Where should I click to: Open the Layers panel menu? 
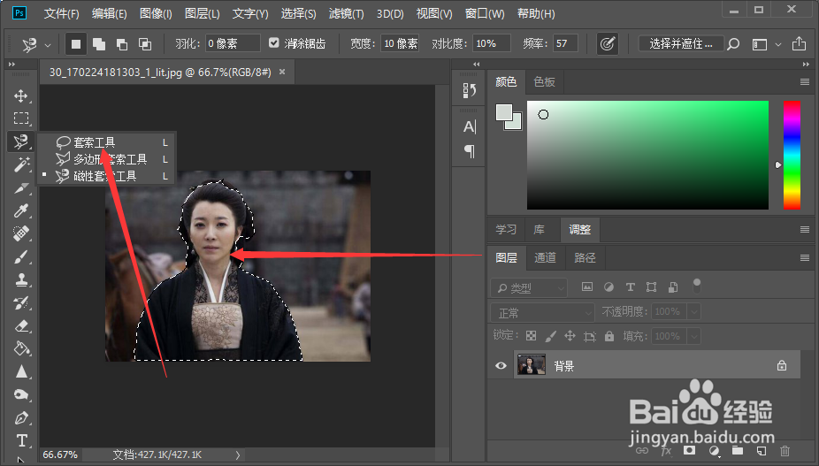(804, 257)
